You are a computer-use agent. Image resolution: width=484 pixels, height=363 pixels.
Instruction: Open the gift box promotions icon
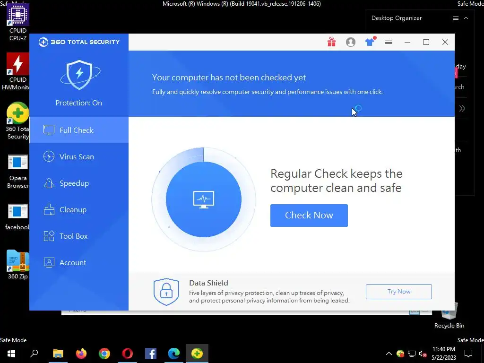(x=331, y=42)
